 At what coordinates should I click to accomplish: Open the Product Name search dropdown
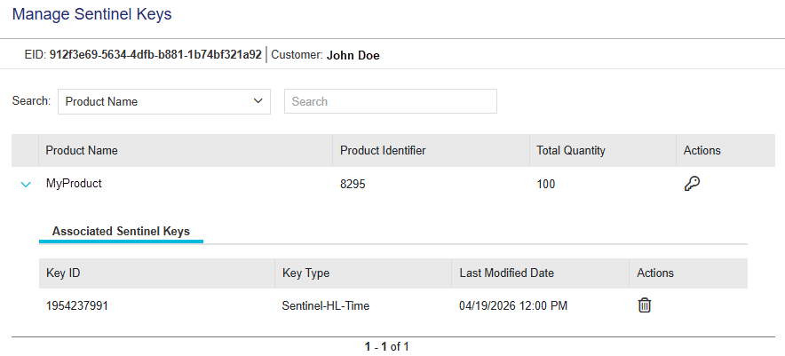point(164,101)
